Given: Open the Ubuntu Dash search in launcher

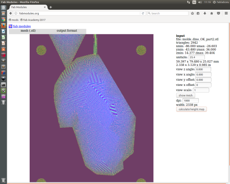Looking at the screenshot, I should tap(4, 8).
